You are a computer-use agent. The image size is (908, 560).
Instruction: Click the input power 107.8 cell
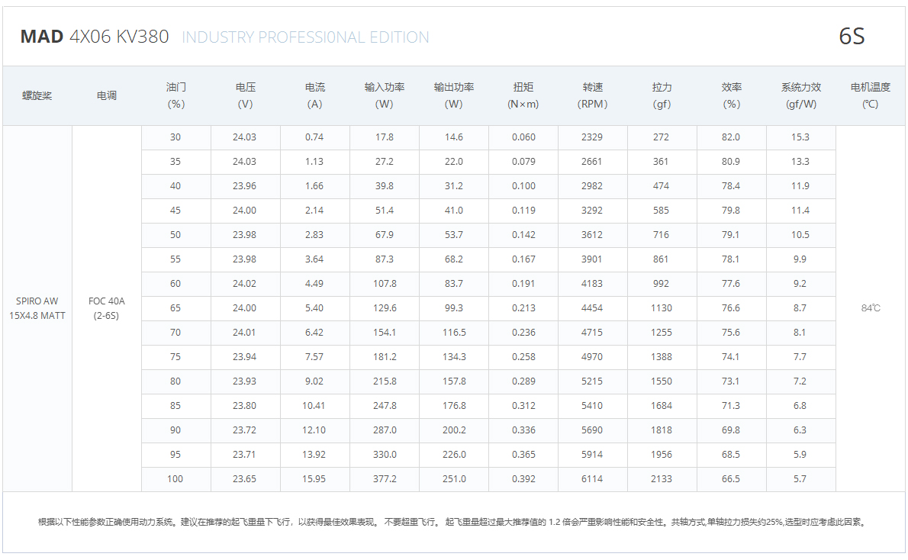pyautogui.click(x=385, y=284)
